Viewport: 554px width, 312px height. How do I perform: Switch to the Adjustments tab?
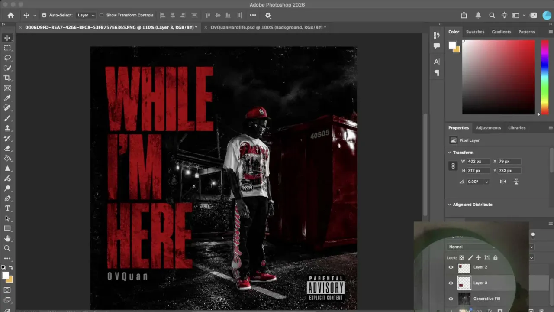pyautogui.click(x=488, y=128)
